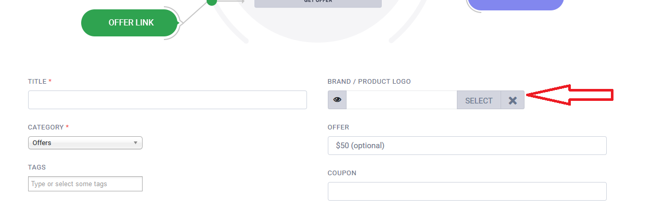Screen dimensions: 652x208
Task: Click the TAGS field label
Action: coord(37,167)
